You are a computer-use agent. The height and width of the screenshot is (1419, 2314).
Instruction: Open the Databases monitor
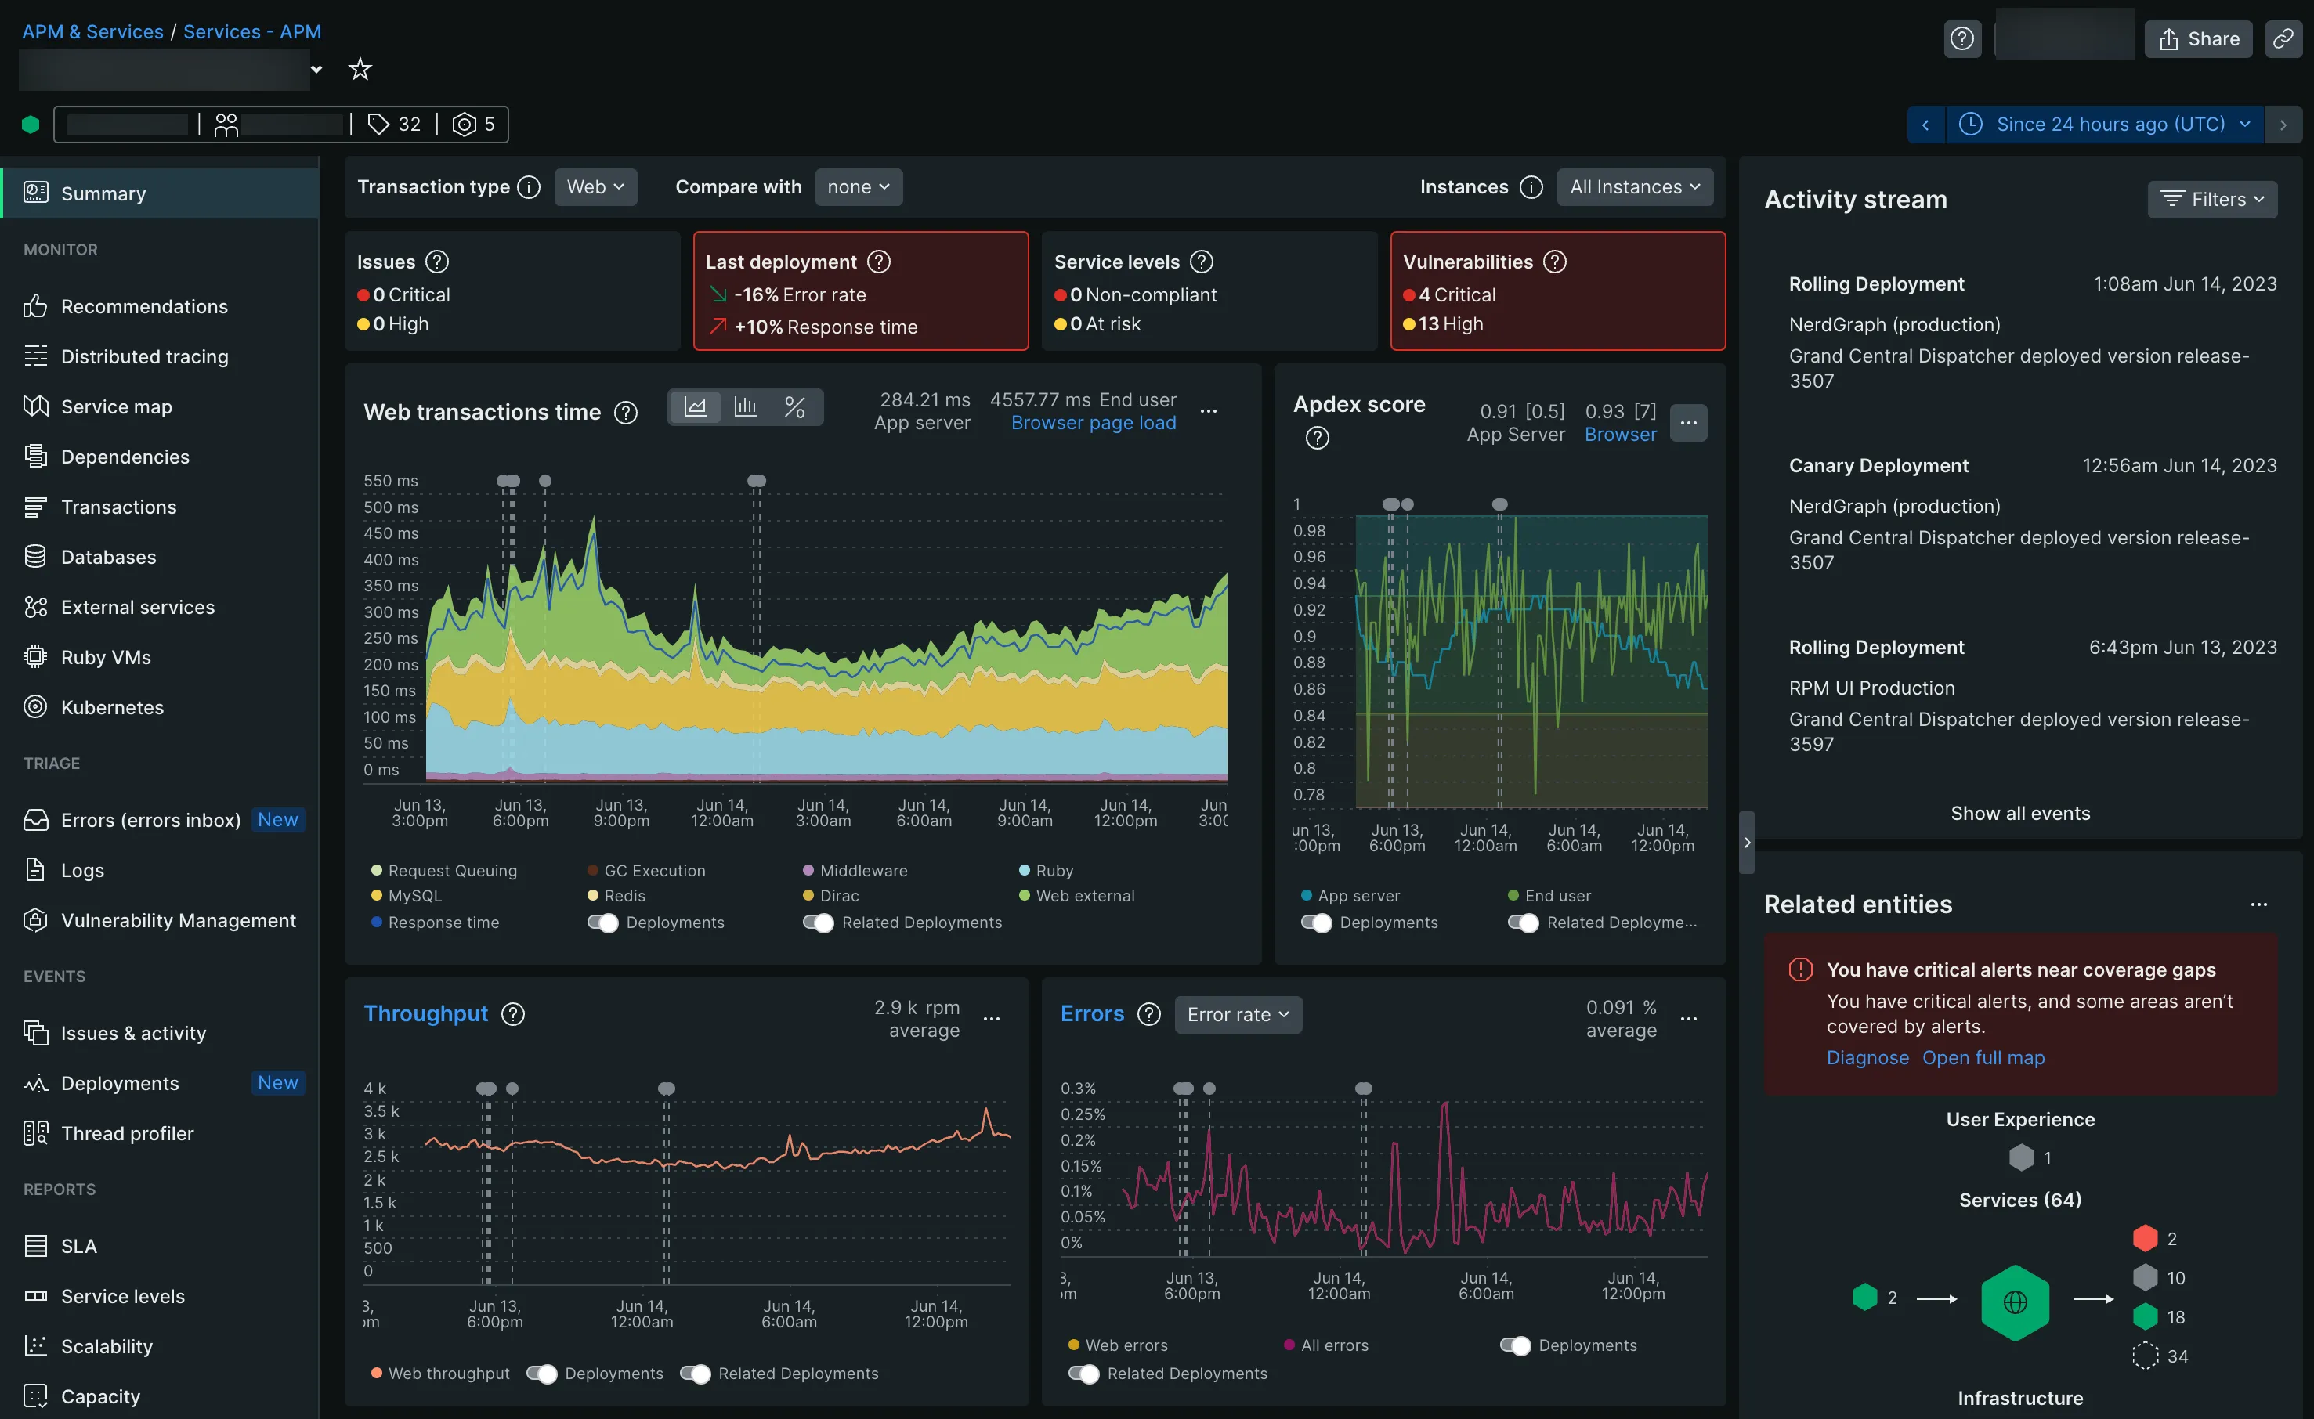click(x=108, y=556)
